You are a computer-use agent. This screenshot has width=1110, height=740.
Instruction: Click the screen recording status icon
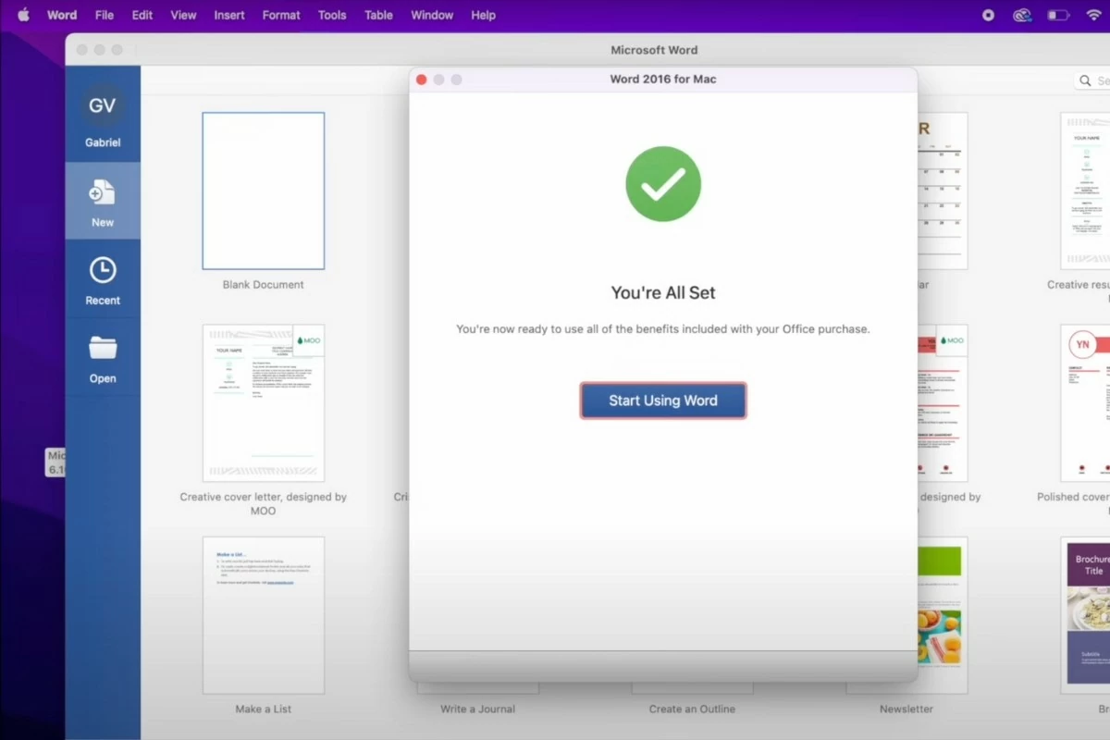(x=988, y=15)
